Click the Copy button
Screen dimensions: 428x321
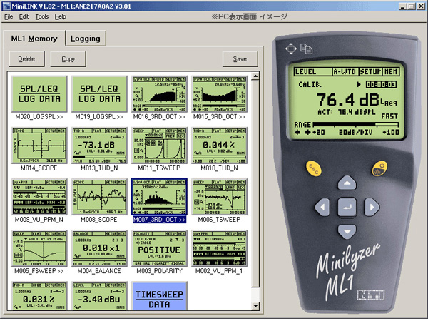coord(68,58)
